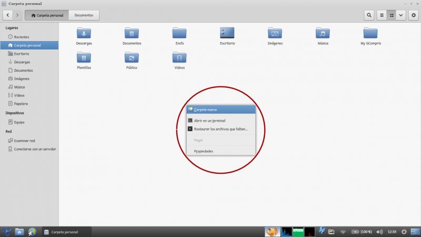
Task: Click the black system monitor graph
Action: 309,232
